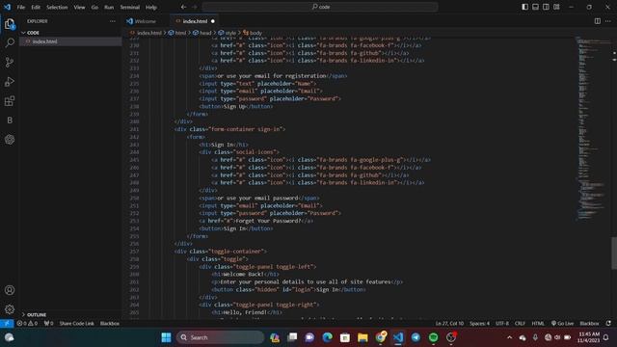Open the View menu
The height and width of the screenshot is (347, 617).
[x=79, y=7]
